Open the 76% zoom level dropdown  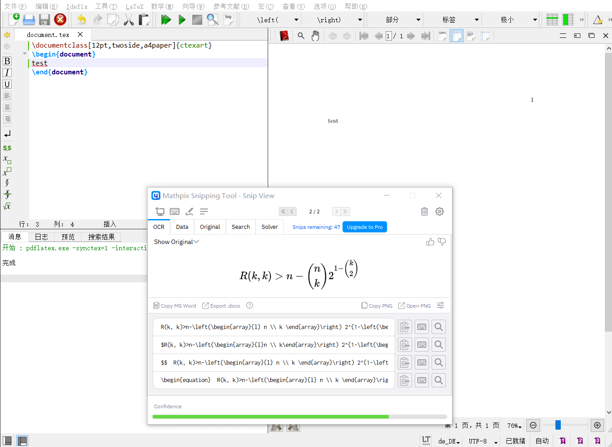514,426
